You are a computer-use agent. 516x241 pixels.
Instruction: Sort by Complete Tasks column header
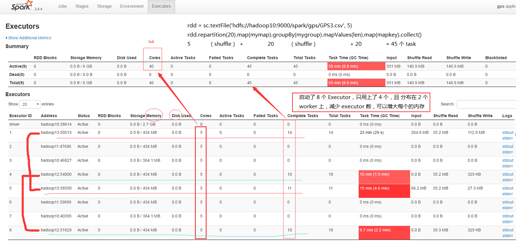point(303,116)
